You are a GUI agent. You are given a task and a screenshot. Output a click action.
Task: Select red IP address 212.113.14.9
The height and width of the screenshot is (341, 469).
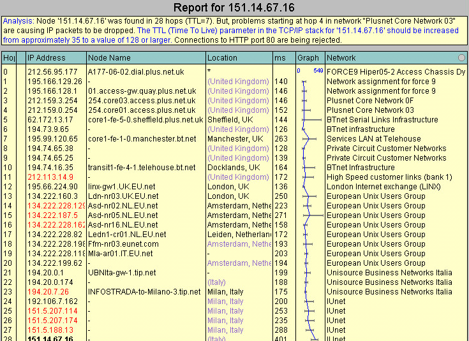coord(50,177)
